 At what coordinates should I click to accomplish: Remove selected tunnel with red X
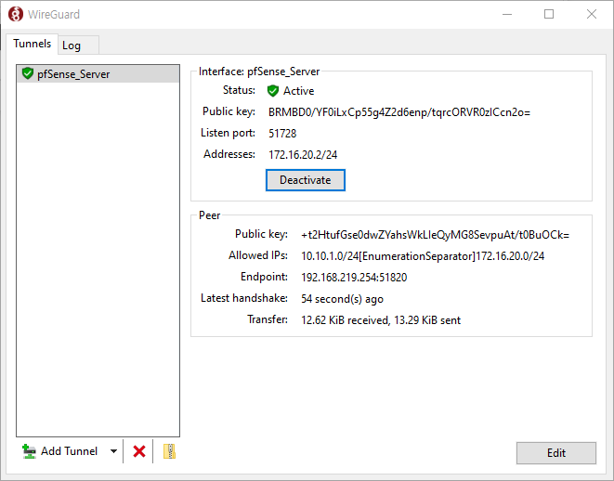tap(139, 451)
